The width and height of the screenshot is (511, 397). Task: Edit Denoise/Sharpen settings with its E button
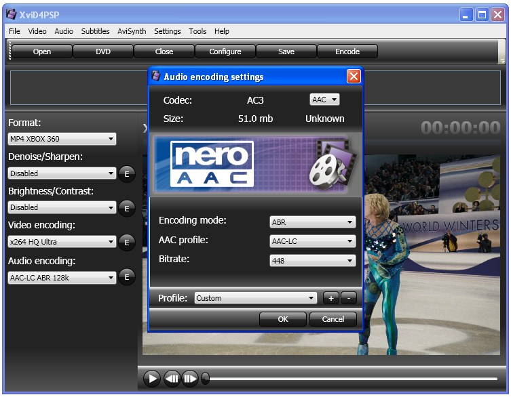click(x=127, y=174)
